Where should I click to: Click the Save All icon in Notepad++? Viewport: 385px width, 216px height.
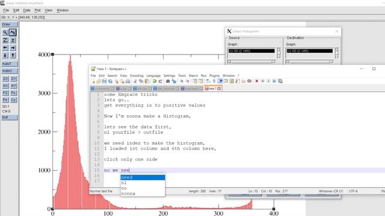point(110,82)
